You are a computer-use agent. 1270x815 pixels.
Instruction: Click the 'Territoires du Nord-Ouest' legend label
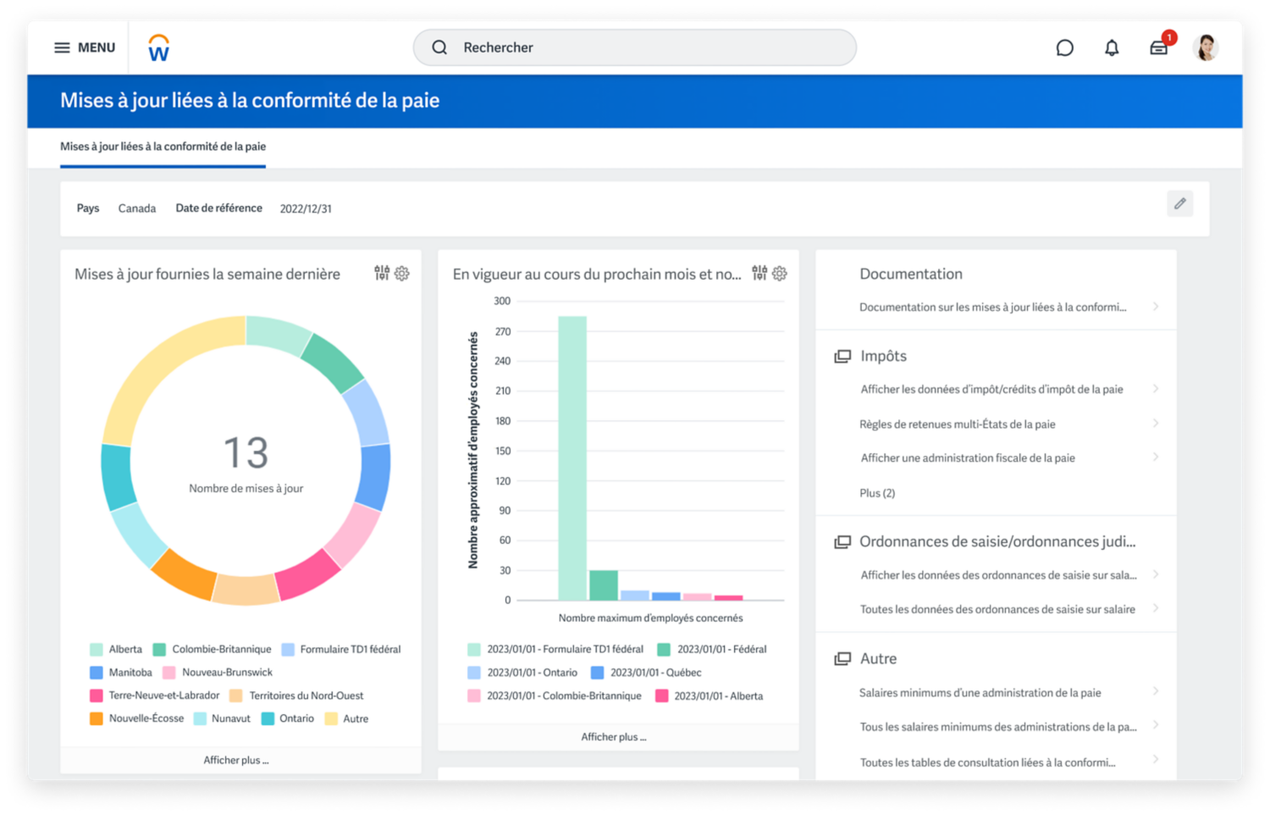tap(306, 696)
